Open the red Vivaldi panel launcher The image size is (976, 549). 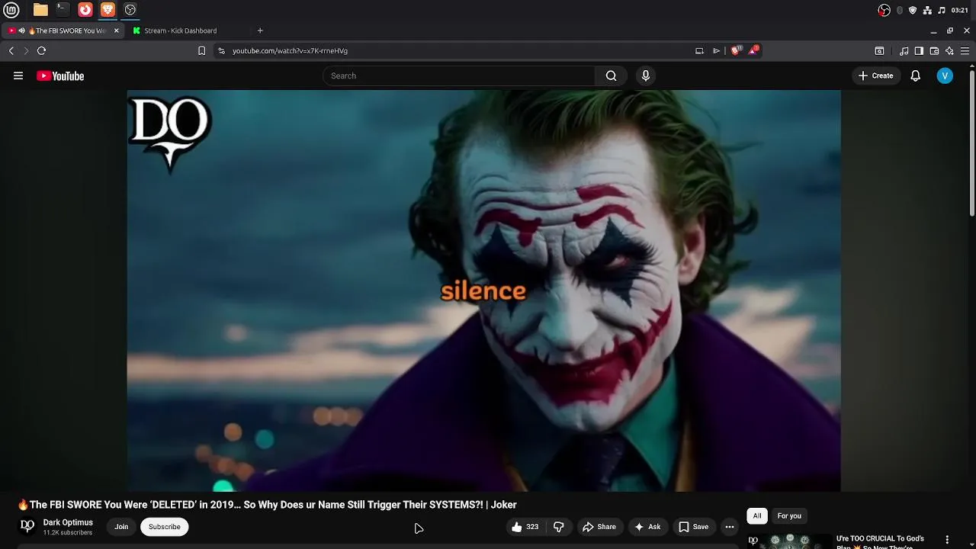(x=85, y=10)
